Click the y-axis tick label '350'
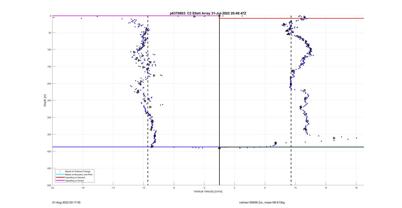 [49, 134]
